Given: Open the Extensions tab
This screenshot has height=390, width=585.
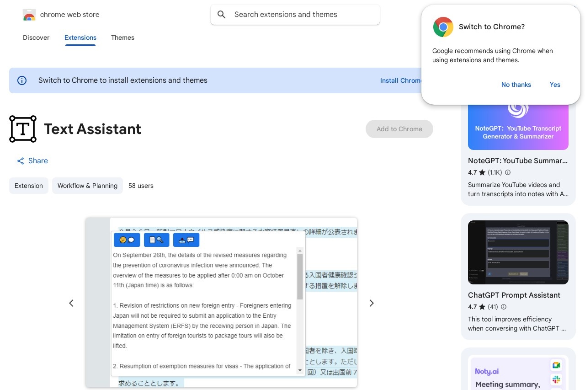Looking at the screenshot, I should [x=80, y=37].
